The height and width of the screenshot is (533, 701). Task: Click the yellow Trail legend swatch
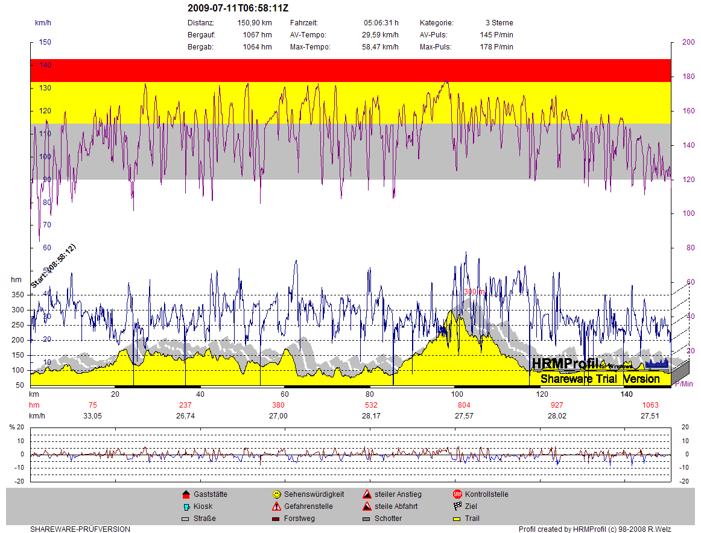click(457, 519)
